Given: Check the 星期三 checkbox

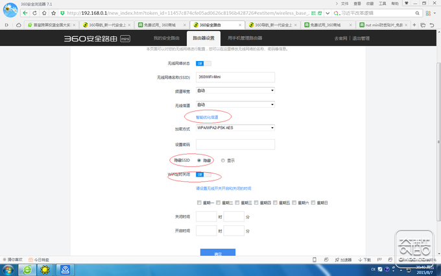Looking at the screenshot, I should 237,203.
